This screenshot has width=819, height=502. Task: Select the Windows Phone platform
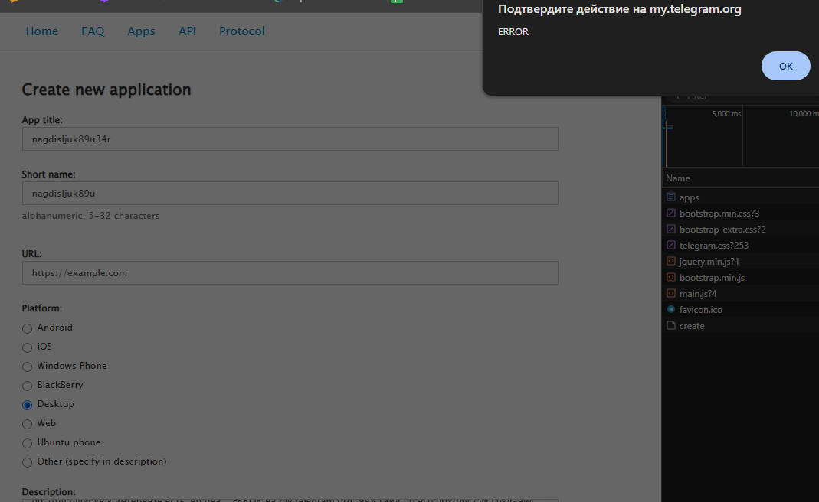[x=27, y=367]
